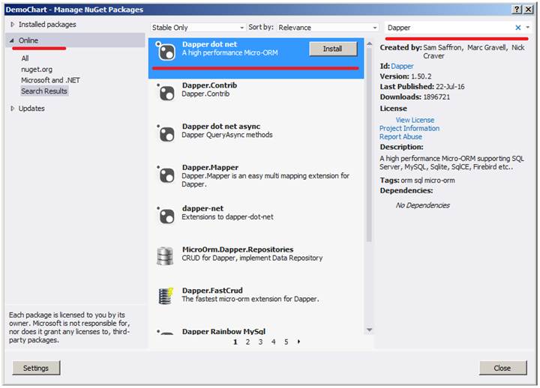Open the View License link
This screenshot has height=388, width=540.
(415, 120)
